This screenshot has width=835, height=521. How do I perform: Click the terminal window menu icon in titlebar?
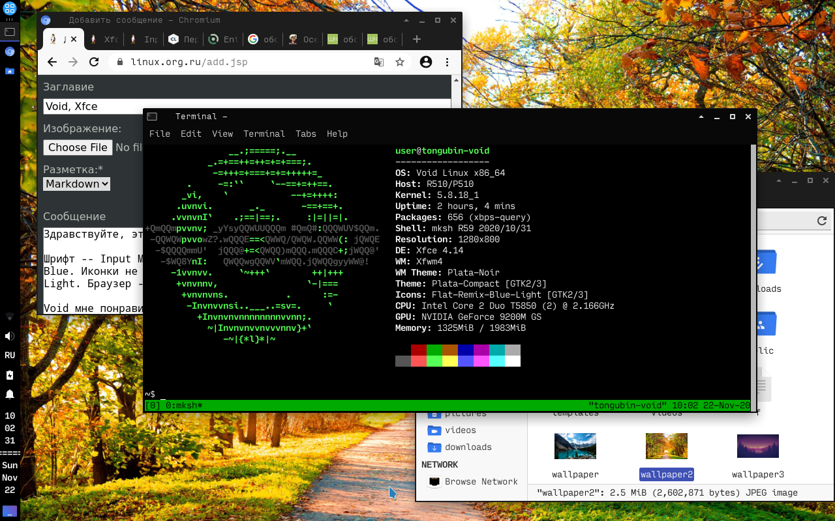(152, 117)
